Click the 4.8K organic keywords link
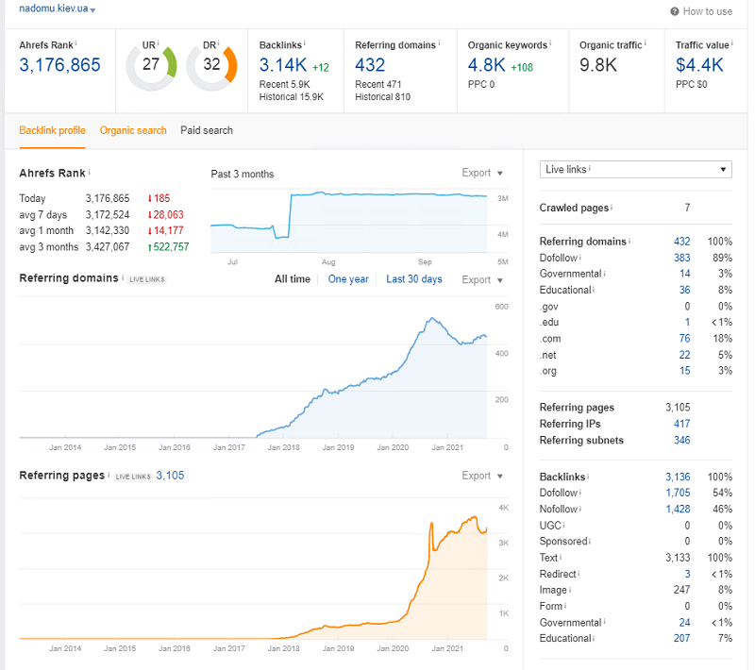 click(487, 65)
